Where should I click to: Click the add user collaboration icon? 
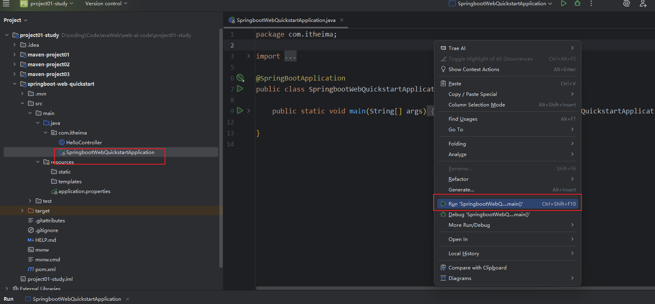pyautogui.click(x=643, y=4)
